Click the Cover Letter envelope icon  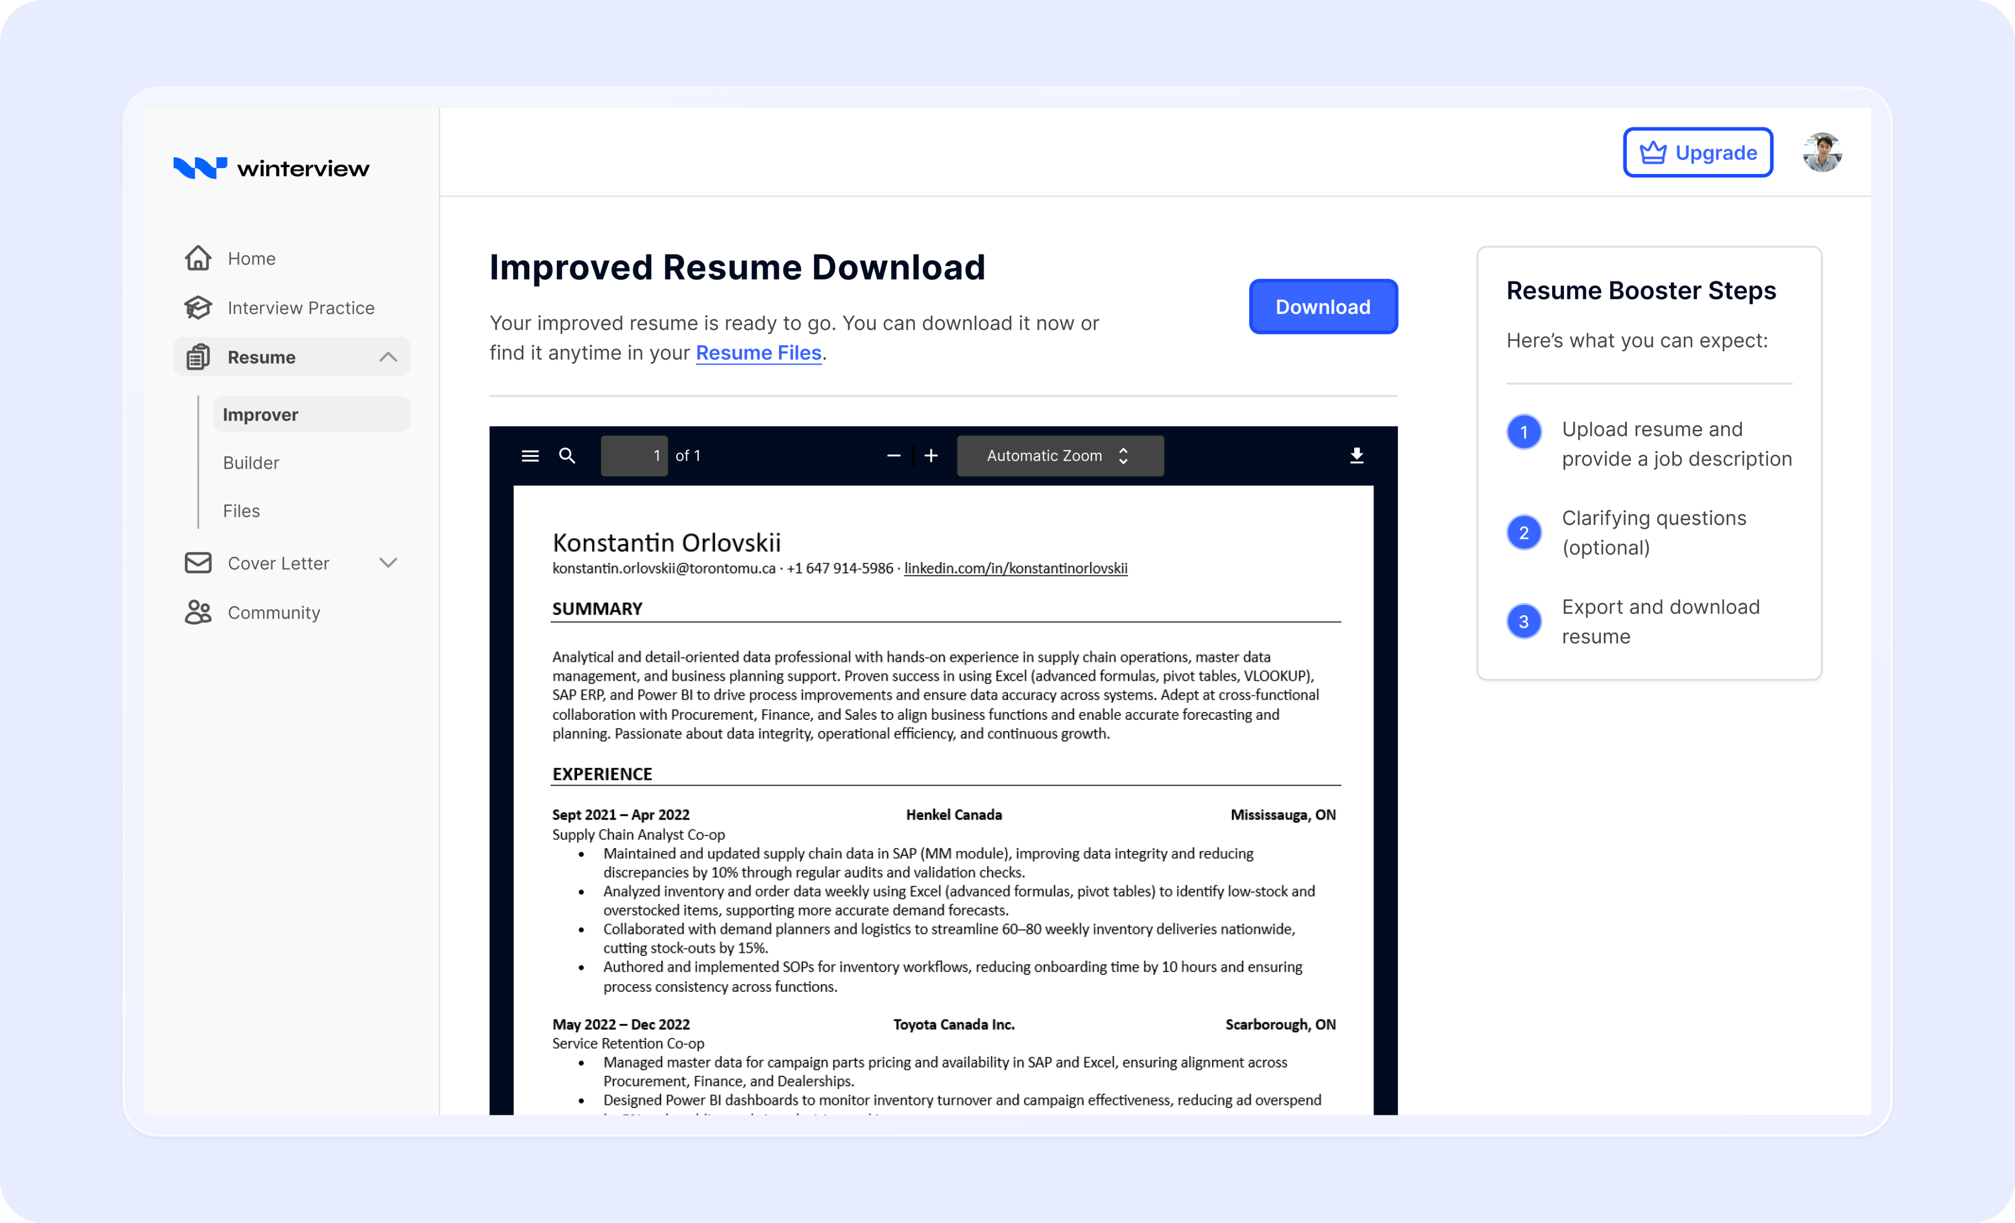pyautogui.click(x=198, y=563)
